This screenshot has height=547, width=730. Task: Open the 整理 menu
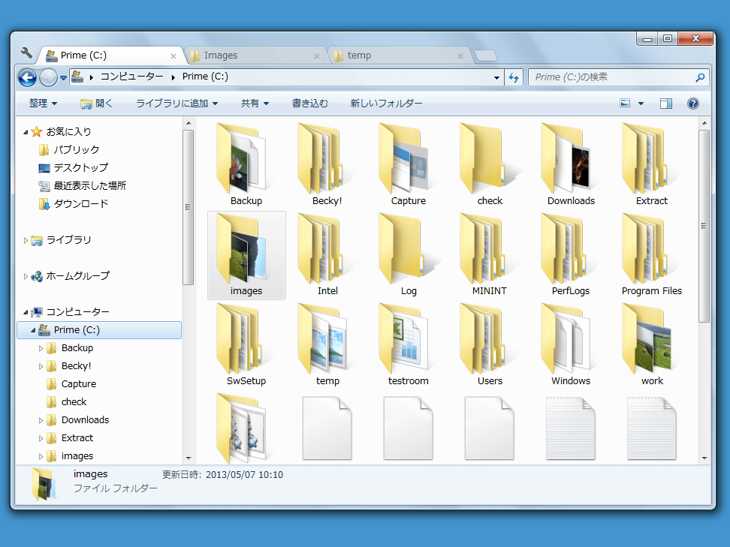point(44,104)
